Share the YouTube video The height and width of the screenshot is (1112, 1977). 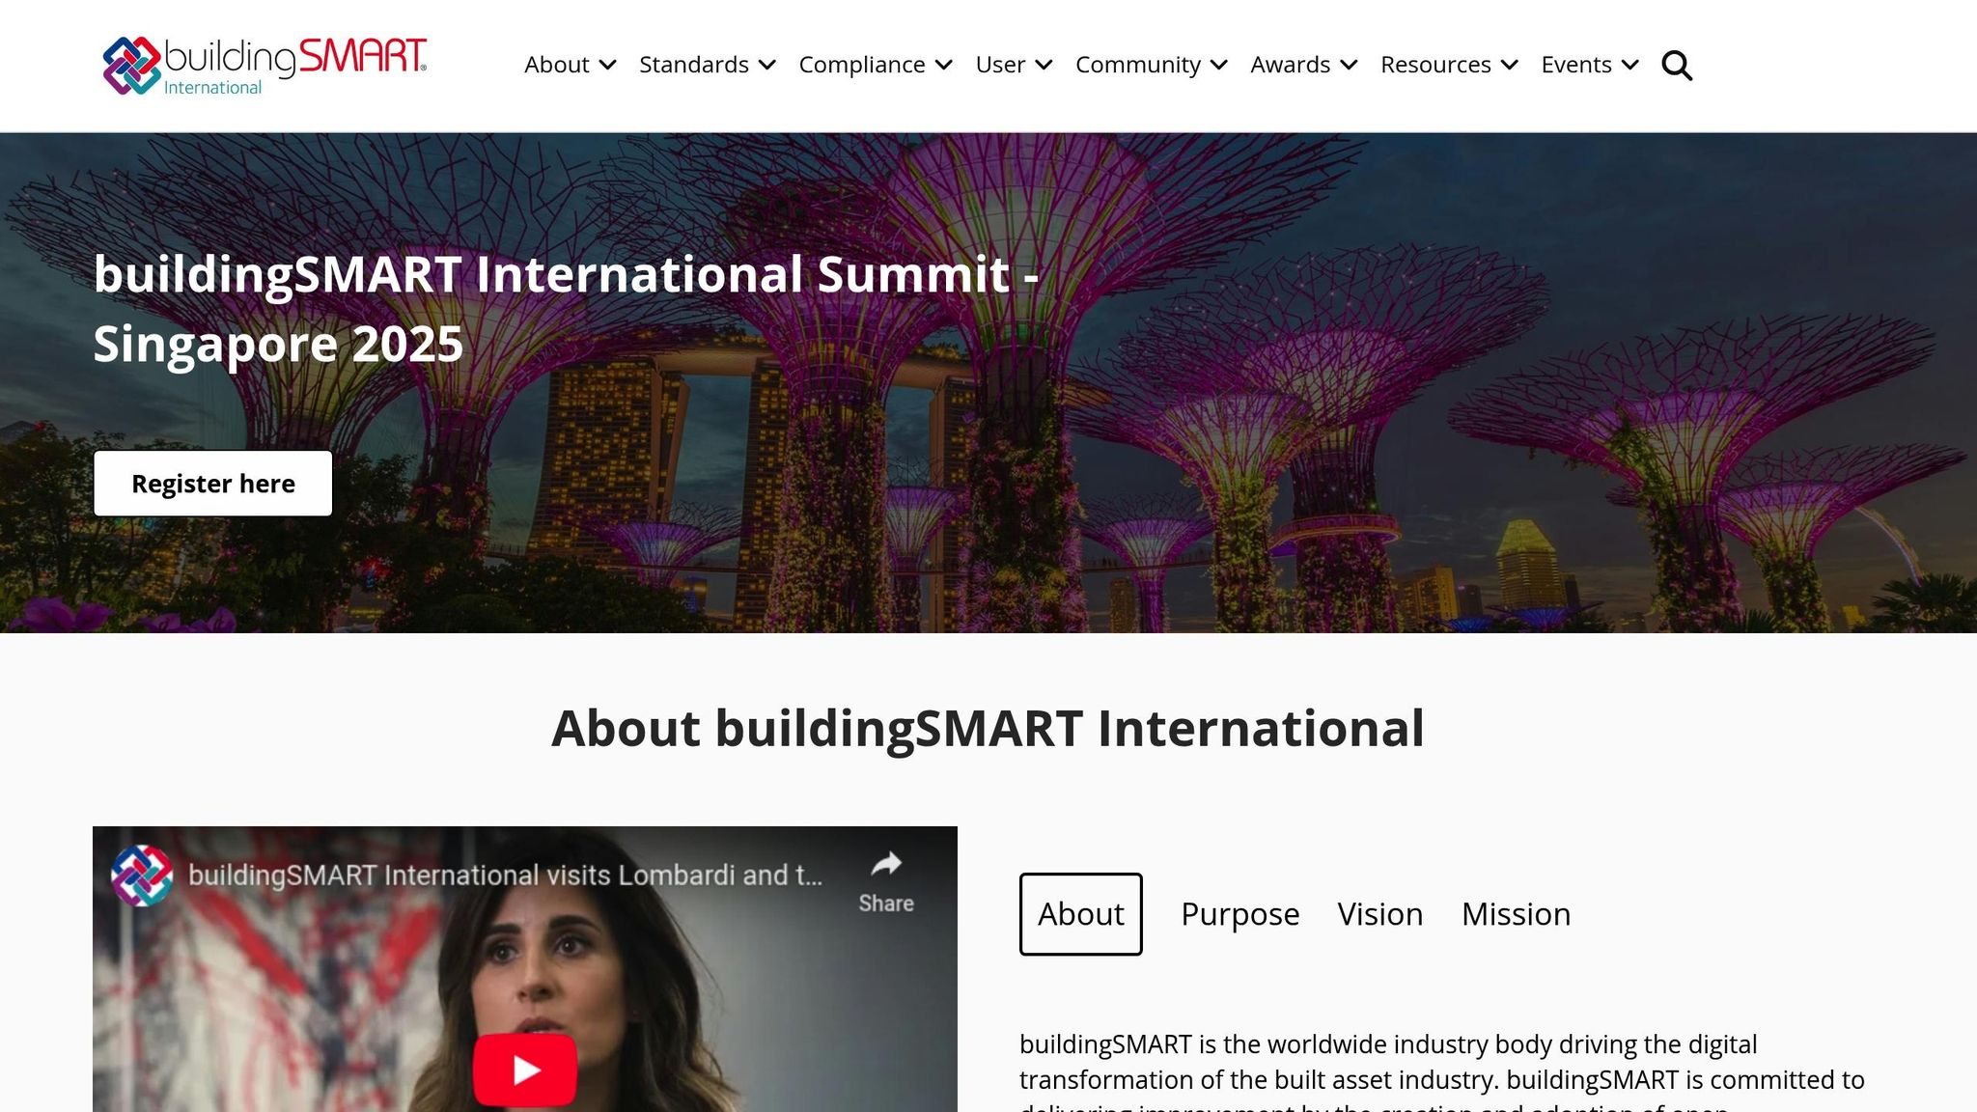tap(886, 882)
